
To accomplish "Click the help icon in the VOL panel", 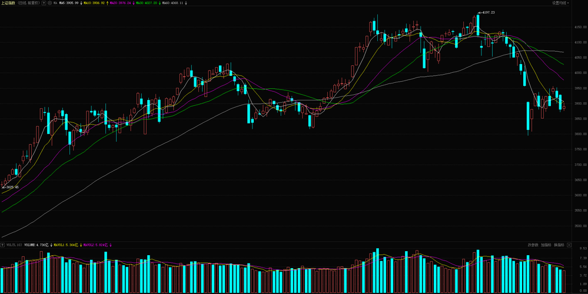I will pos(2,245).
